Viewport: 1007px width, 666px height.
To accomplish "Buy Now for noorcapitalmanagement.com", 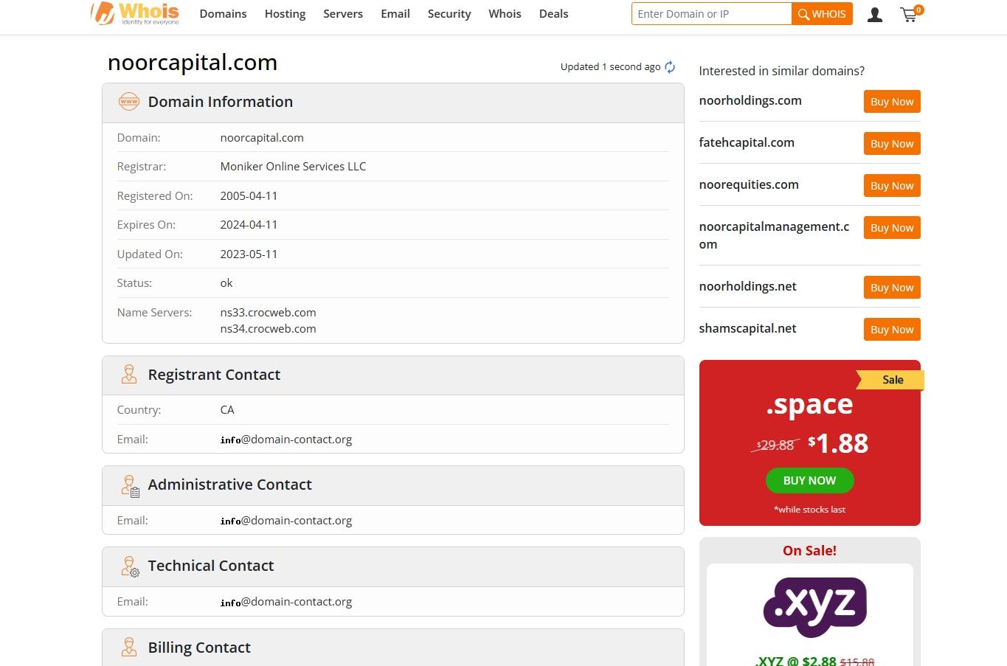I will coord(892,228).
